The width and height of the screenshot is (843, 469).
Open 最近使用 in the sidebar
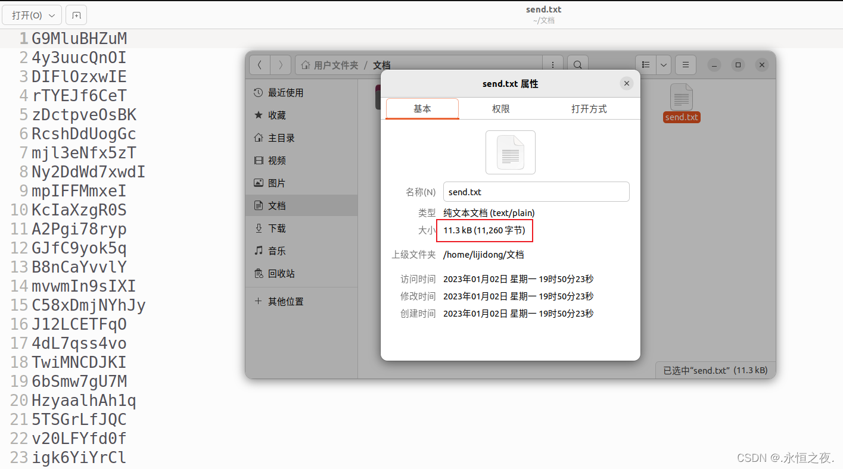[301, 93]
